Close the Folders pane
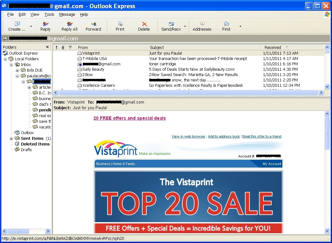Image resolution: width=332 pixels, height=243 pixels. [47, 47]
